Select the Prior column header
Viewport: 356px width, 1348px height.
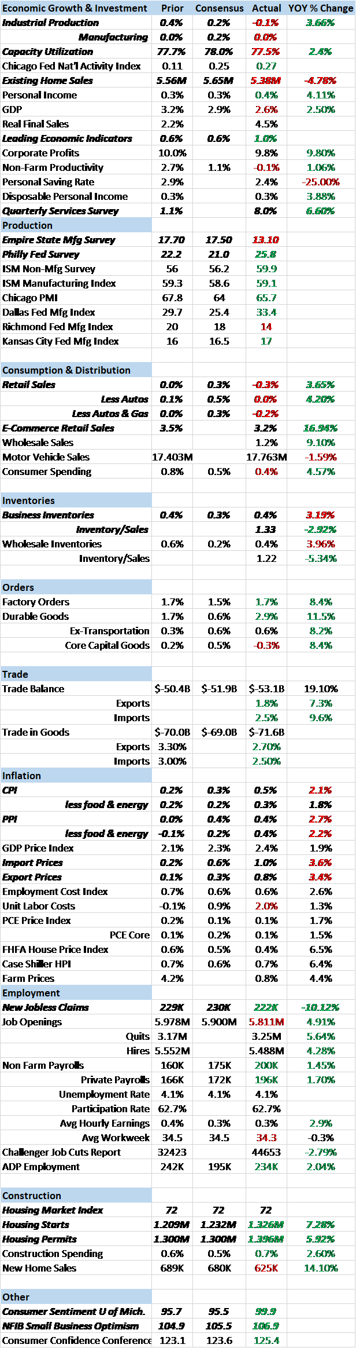click(172, 8)
